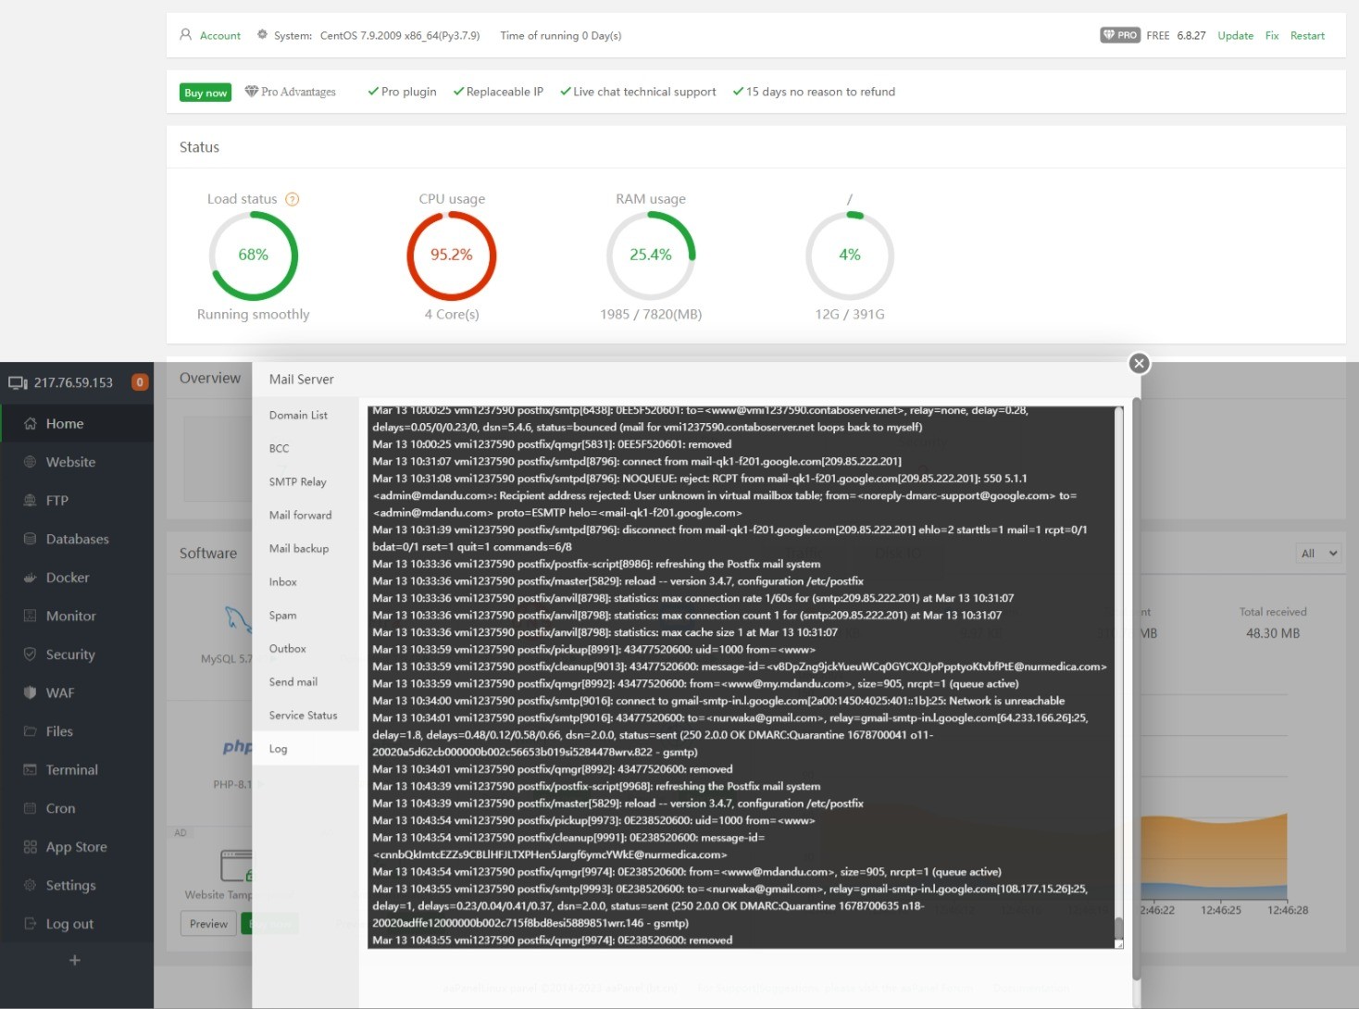Click the '1985 / 7820(MB)' memory value
This screenshot has height=1009, width=1359.
[651, 315]
